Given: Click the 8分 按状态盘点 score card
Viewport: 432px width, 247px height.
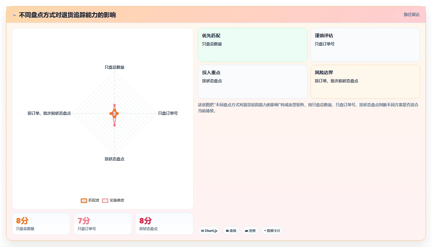Looking at the screenshot, I should [x=164, y=224].
